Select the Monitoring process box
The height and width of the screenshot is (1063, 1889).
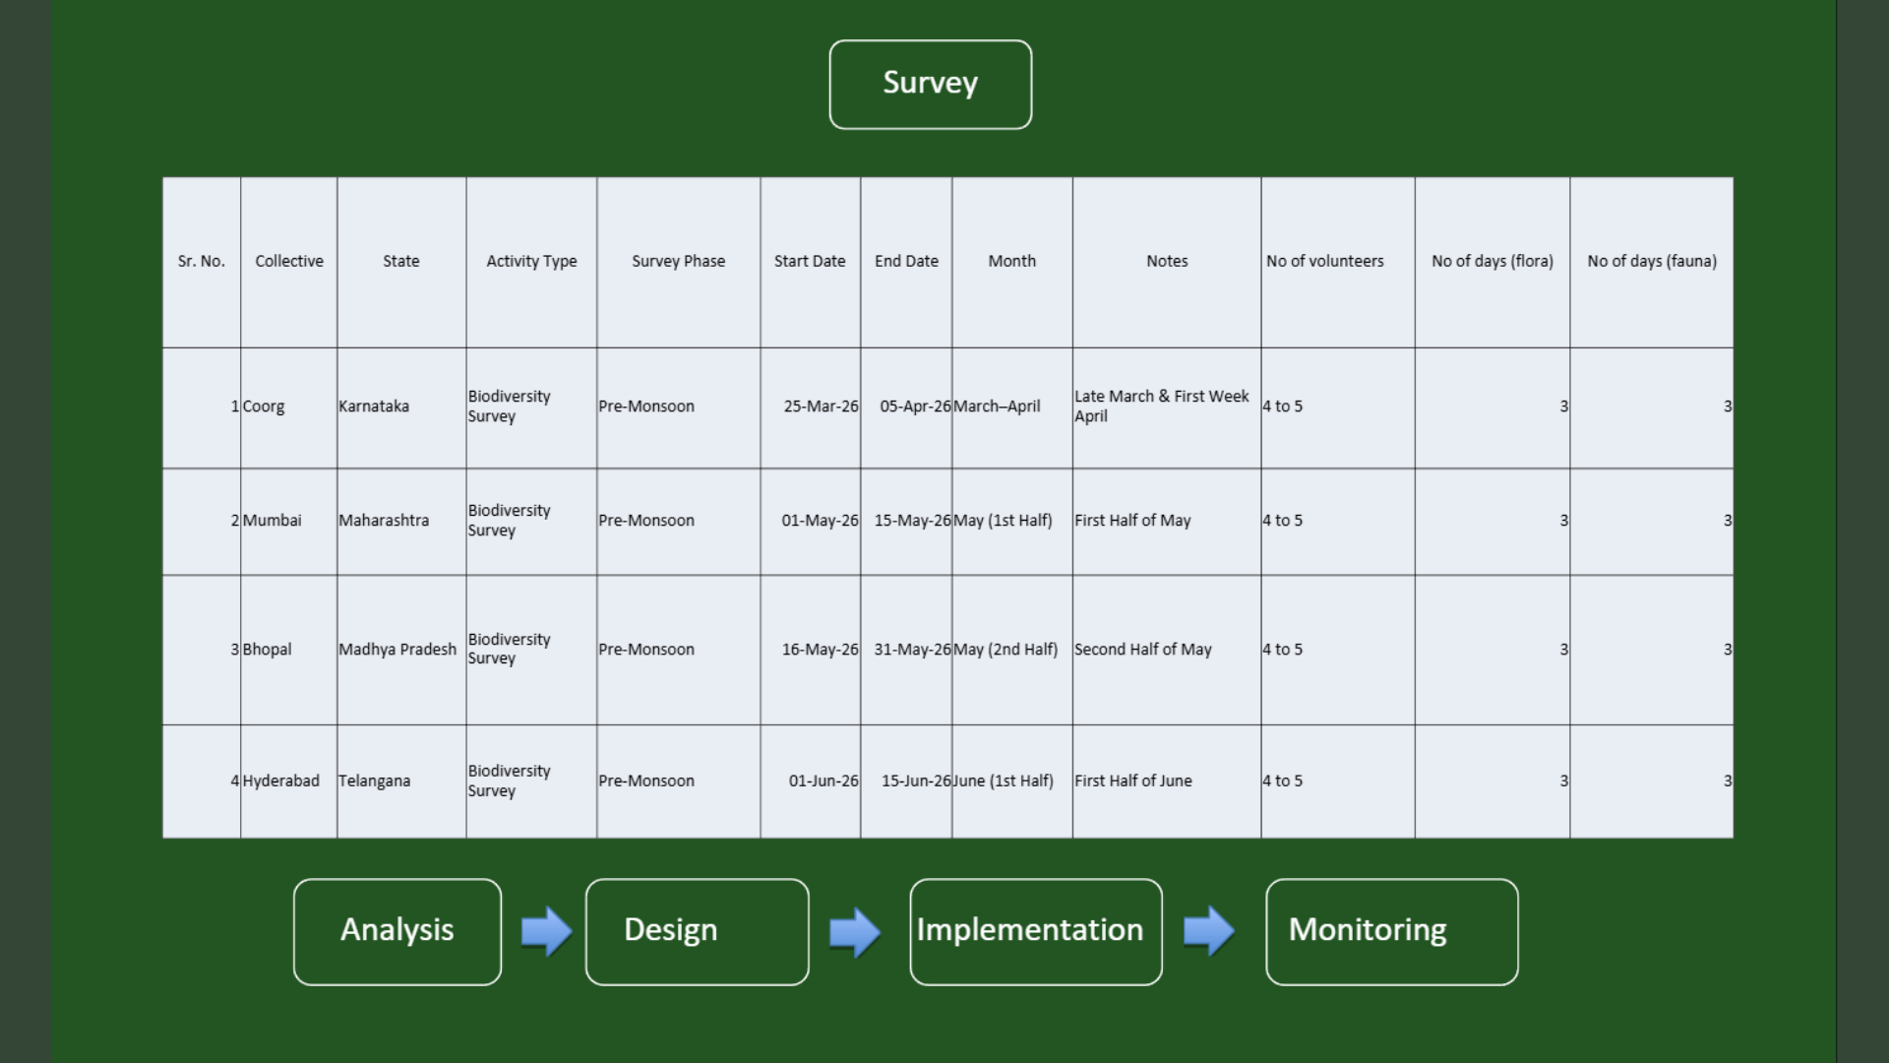click(x=1391, y=930)
